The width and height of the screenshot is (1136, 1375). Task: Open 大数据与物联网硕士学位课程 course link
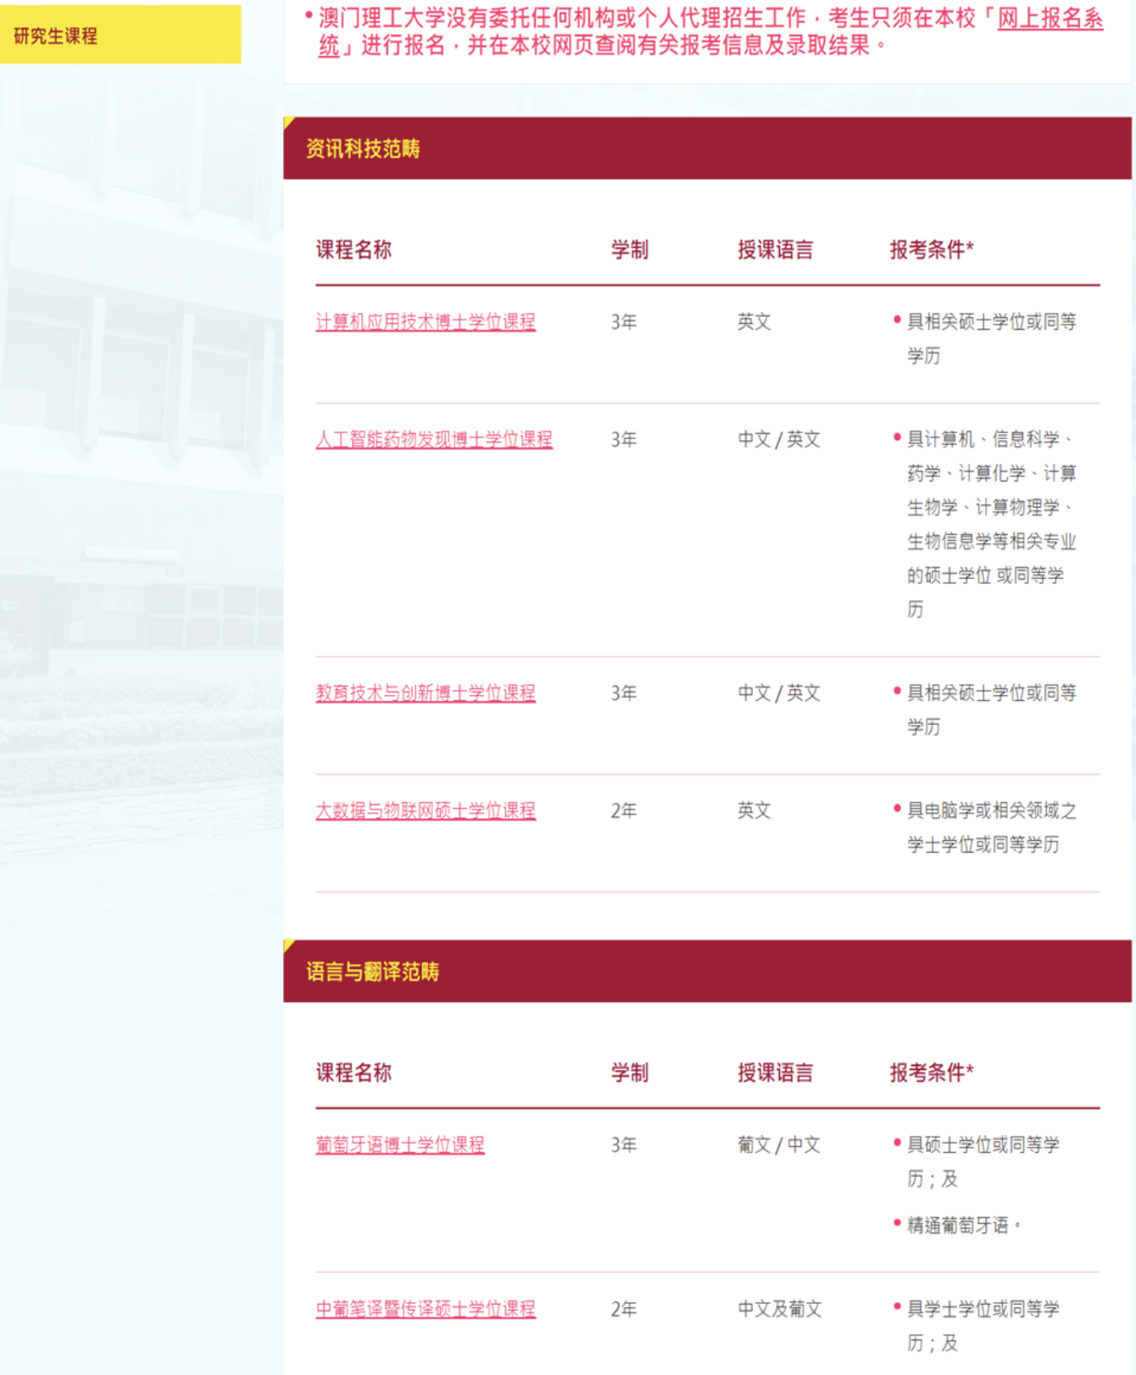(x=426, y=810)
